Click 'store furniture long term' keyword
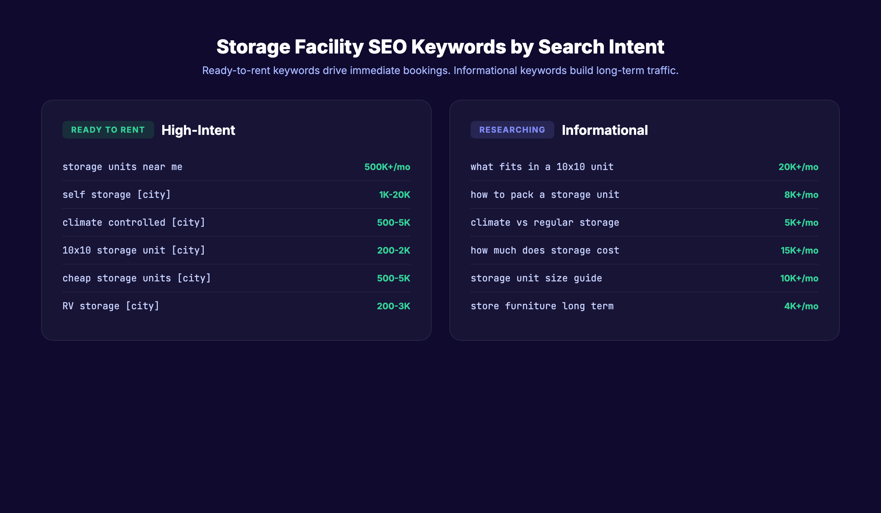Viewport: 881px width, 513px height. (542, 306)
